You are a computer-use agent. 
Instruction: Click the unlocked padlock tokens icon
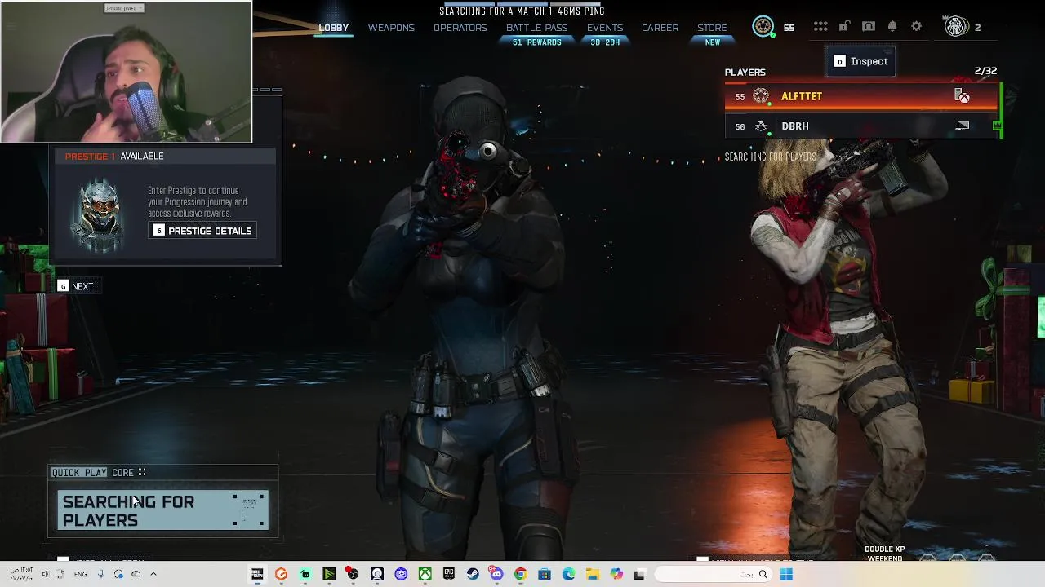tap(844, 27)
